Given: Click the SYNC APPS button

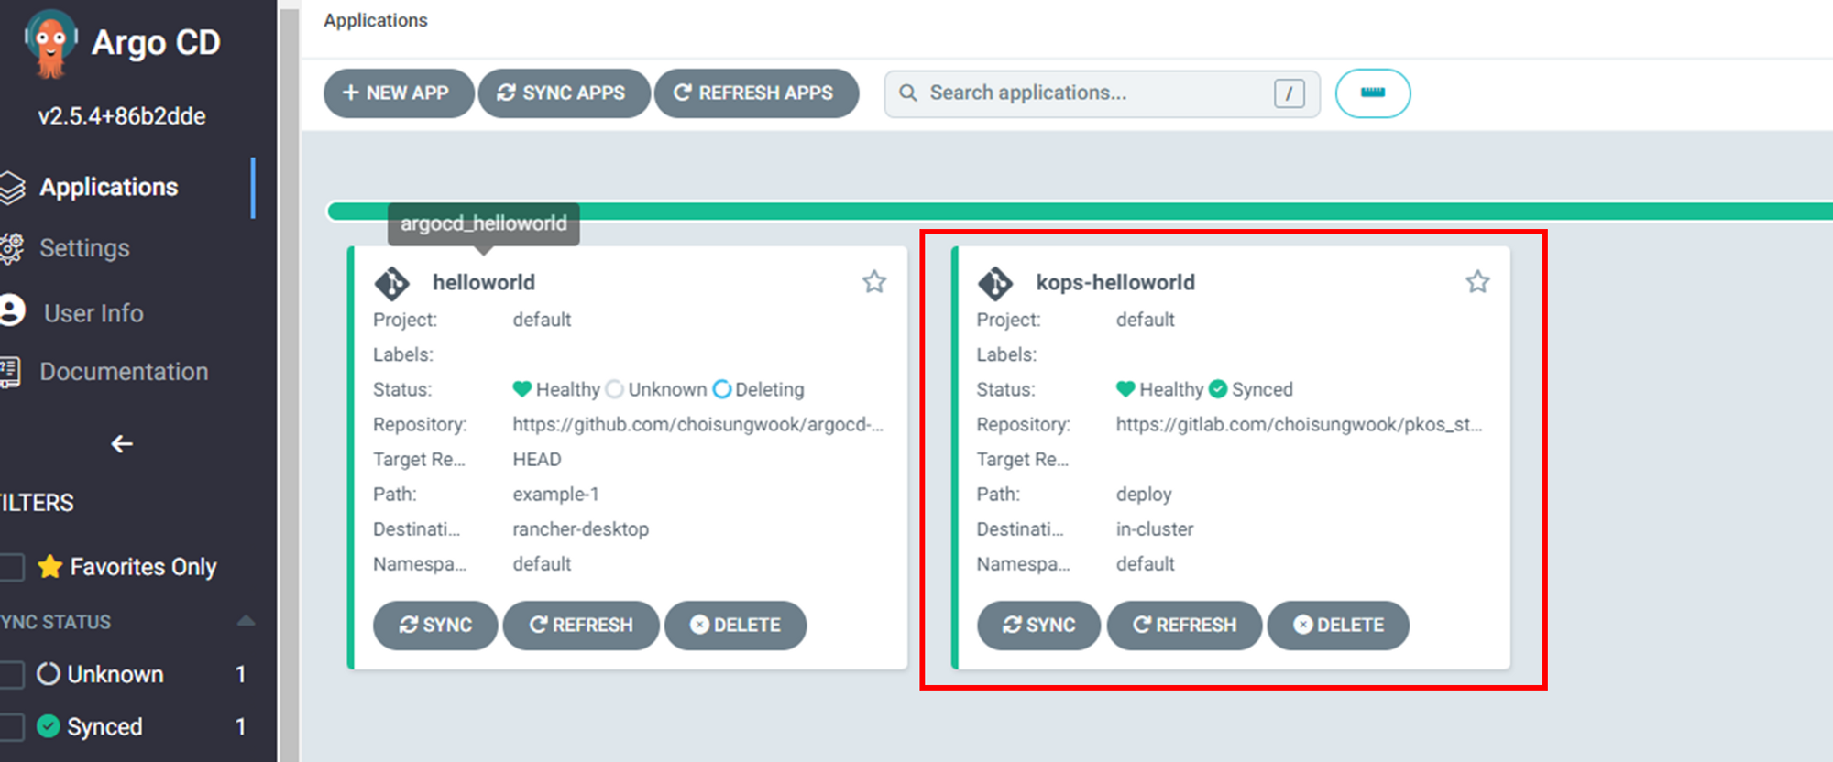Looking at the screenshot, I should pyautogui.click(x=565, y=93).
